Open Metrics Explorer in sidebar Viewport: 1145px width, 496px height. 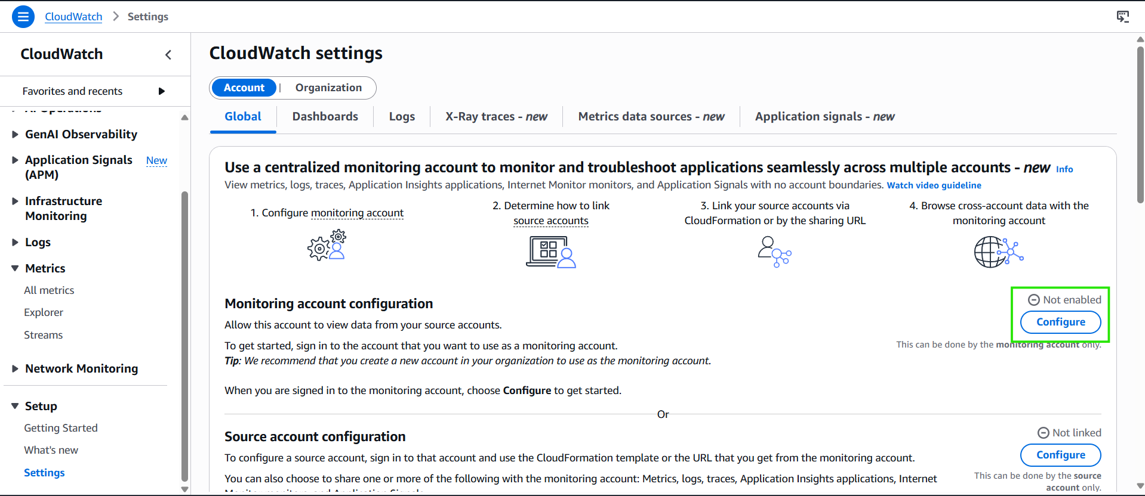click(x=44, y=312)
